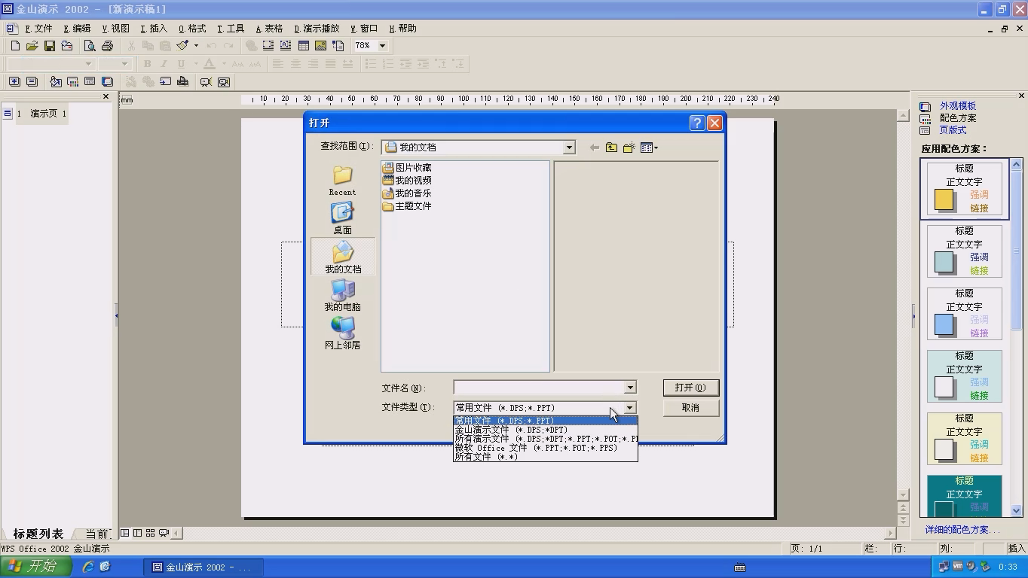Click the slide color scheme toolbar icon

tap(72, 82)
